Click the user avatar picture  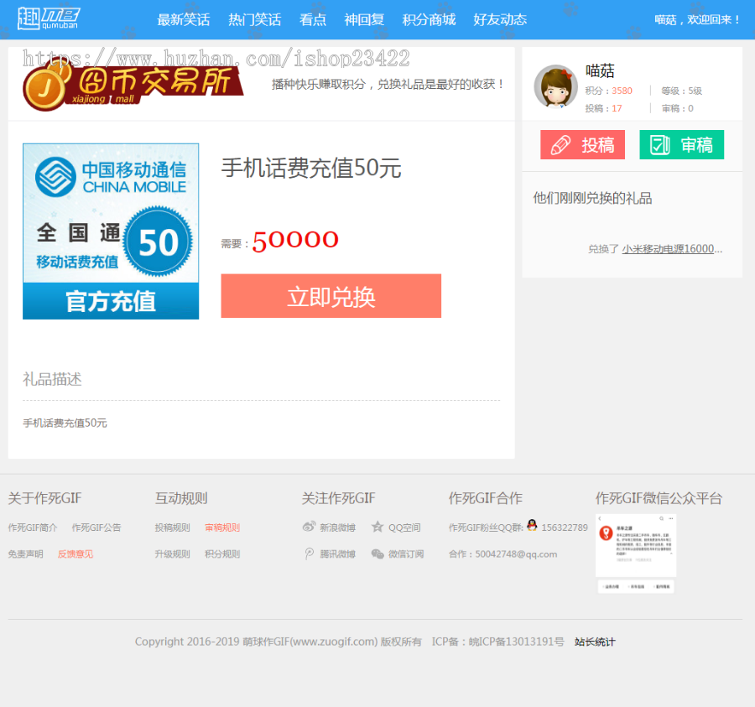point(555,86)
